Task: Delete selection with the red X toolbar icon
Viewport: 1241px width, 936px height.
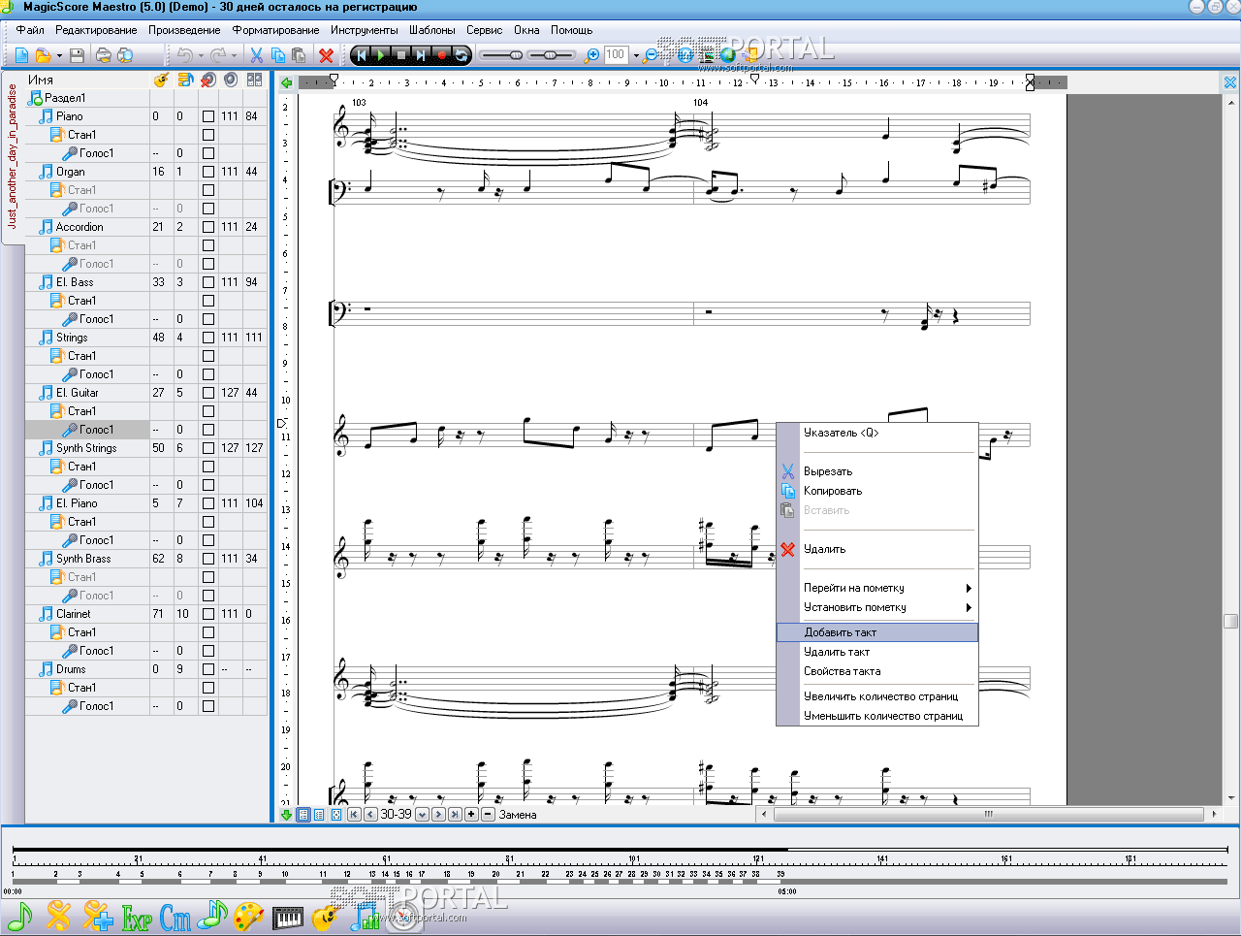Action: coord(327,55)
